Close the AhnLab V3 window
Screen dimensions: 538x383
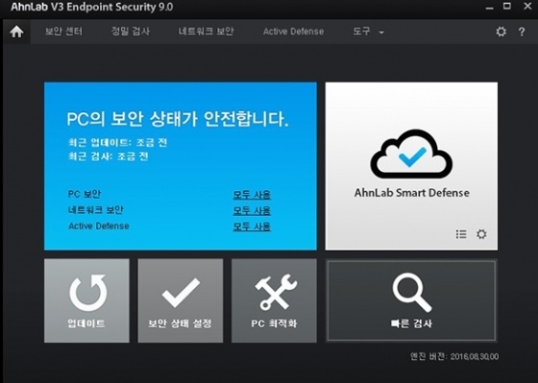[x=527, y=6]
